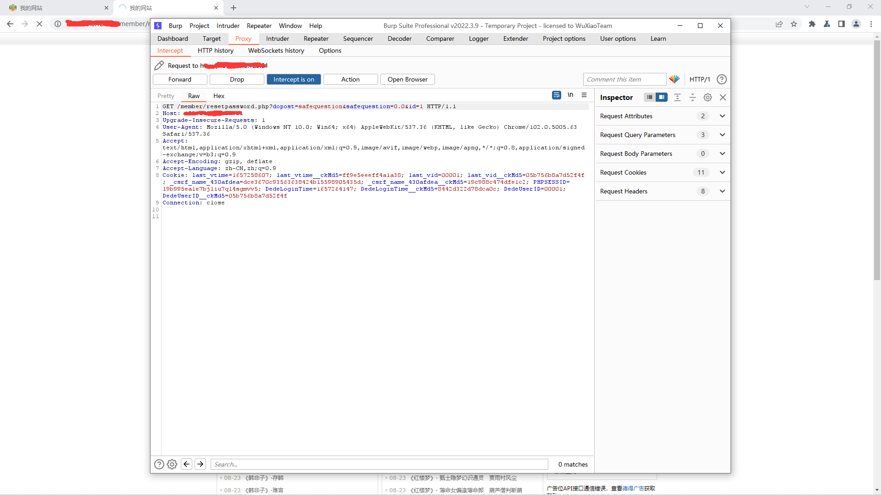
Task: Open search settings gear icon
Action: [x=172, y=464]
